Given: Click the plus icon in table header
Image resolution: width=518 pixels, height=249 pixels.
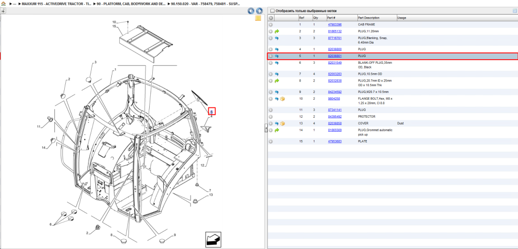Looking at the screenshot, I should tap(270, 18).
